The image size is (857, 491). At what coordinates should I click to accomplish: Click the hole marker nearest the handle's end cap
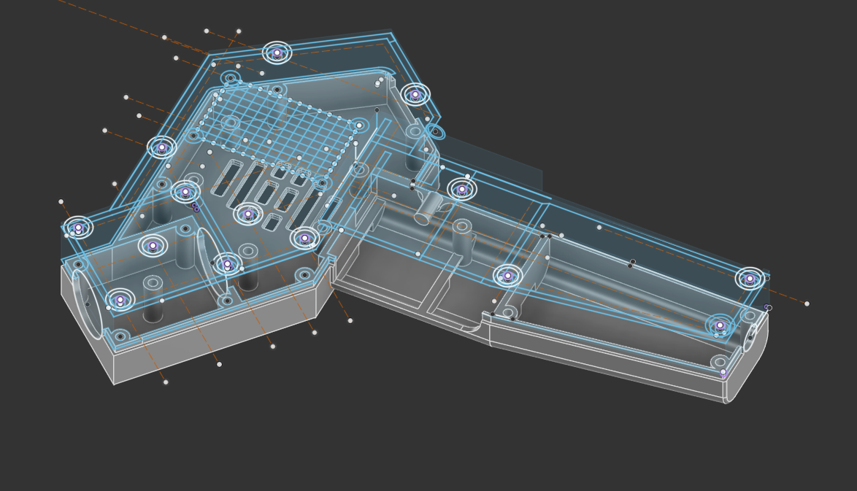720,325
